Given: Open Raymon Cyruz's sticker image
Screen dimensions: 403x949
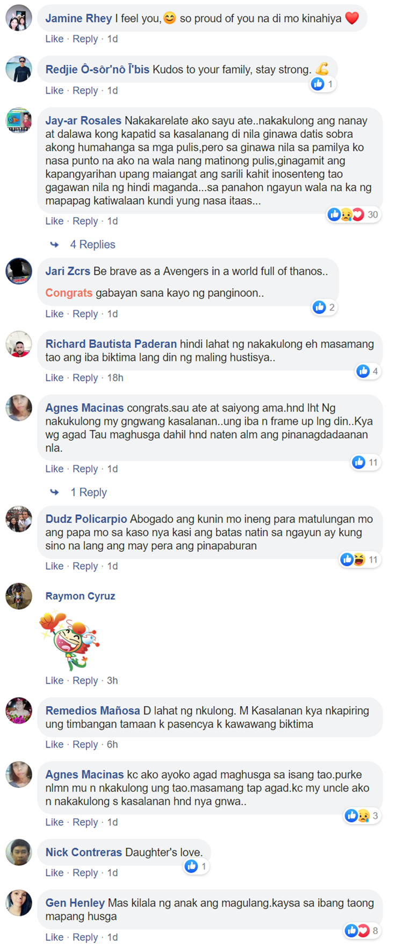Looking at the screenshot, I should coord(70,640).
